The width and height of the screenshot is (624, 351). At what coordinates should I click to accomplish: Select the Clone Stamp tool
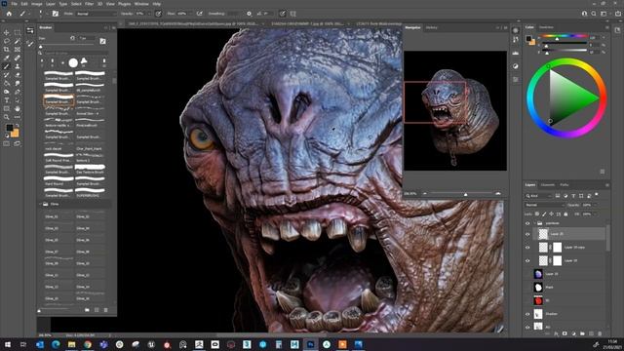[18, 66]
